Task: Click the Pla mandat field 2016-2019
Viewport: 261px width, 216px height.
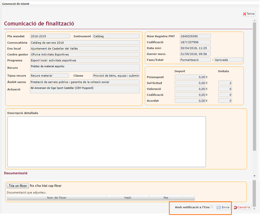Action: [50, 36]
